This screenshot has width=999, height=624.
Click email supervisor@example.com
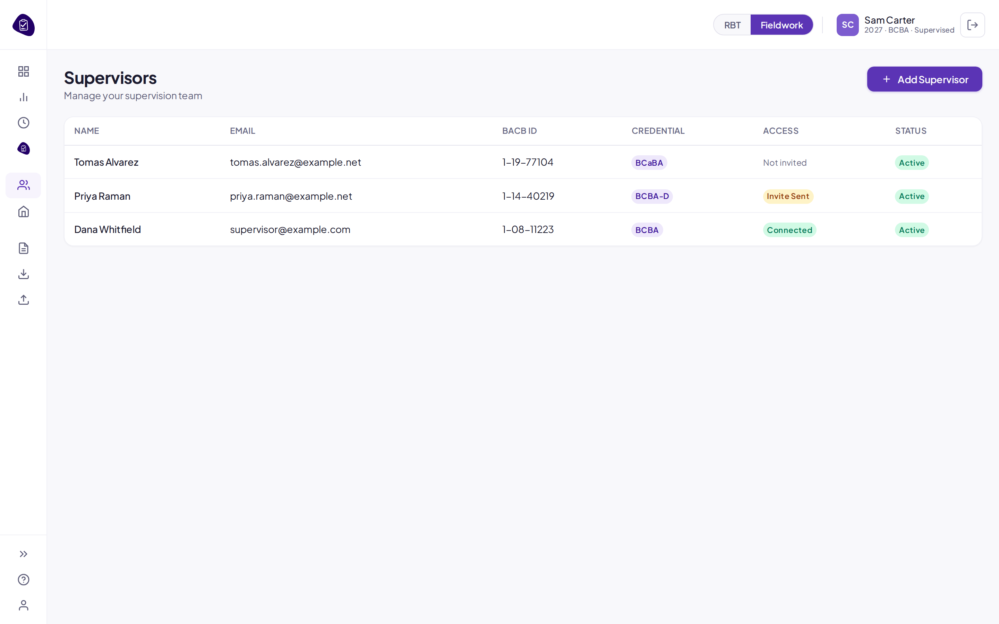tap(290, 229)
